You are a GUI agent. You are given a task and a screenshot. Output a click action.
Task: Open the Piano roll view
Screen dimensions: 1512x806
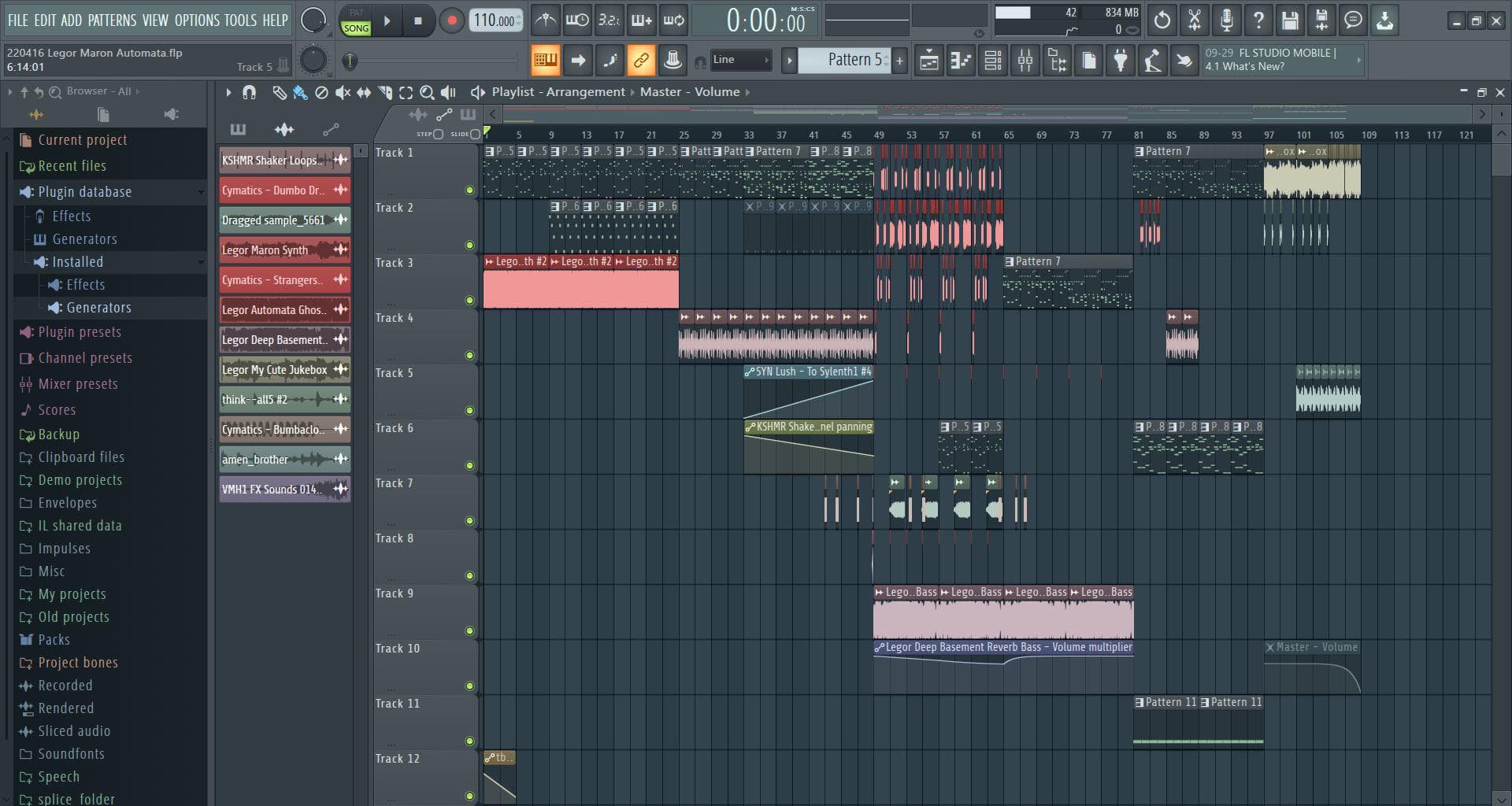[x=961, y=60]
